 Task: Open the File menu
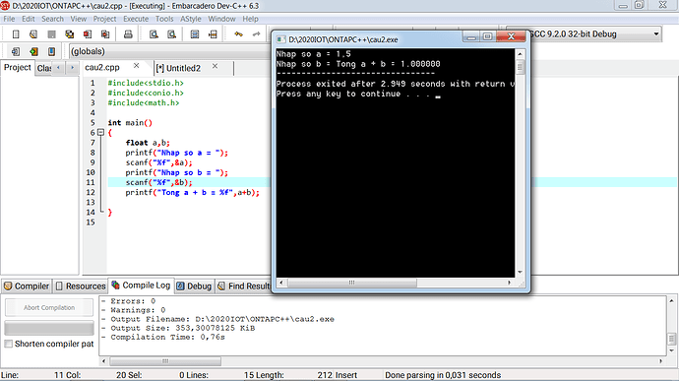(9, 19)
